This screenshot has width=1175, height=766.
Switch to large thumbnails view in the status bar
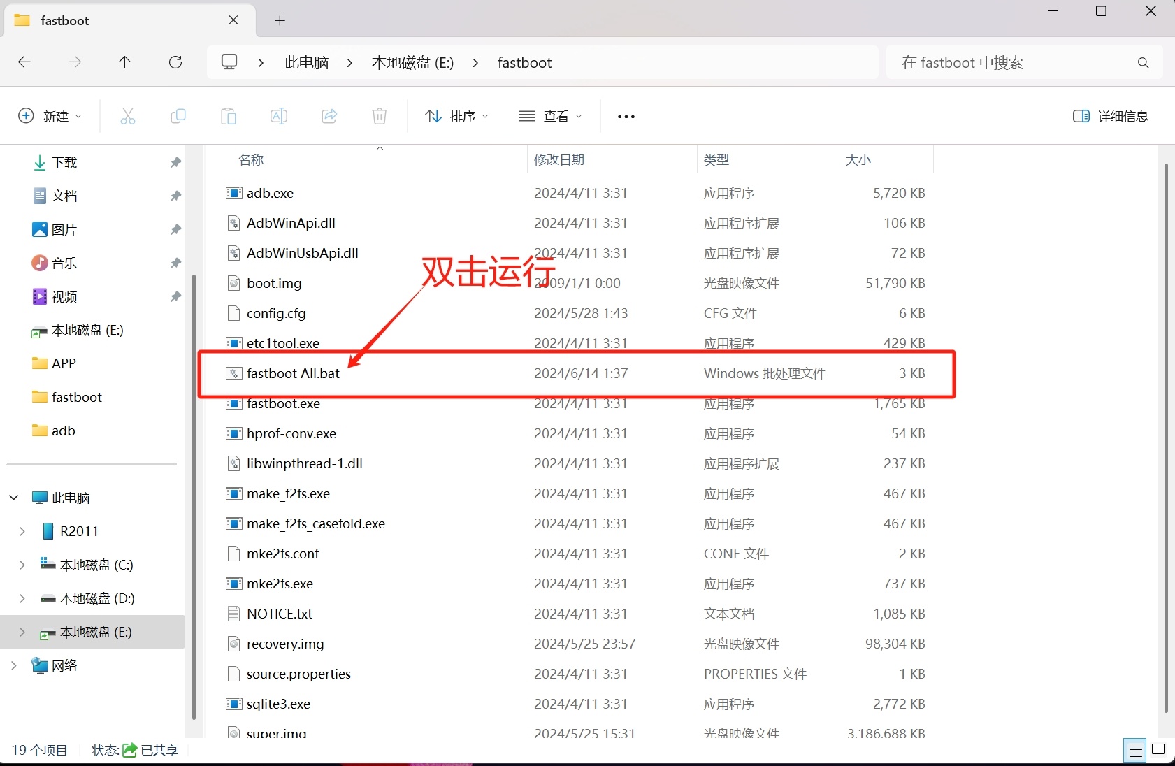1159,750
